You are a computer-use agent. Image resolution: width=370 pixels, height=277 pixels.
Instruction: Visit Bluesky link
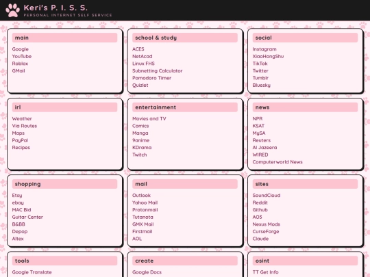click(262, 85)
